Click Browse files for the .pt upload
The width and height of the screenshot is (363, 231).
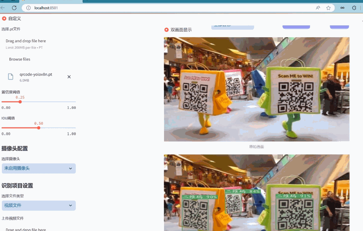(x=20, y=59)
